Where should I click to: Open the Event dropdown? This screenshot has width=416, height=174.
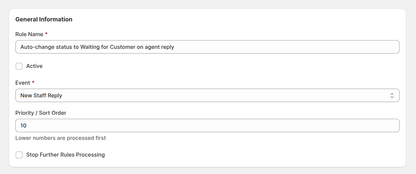pyautogui.click(x=207, y=95)
